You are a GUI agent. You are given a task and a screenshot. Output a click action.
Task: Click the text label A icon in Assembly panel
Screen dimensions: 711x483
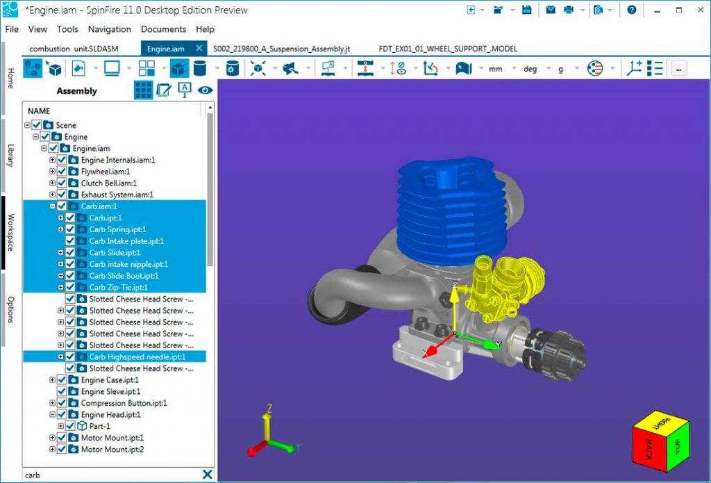[x=184, y=90]
